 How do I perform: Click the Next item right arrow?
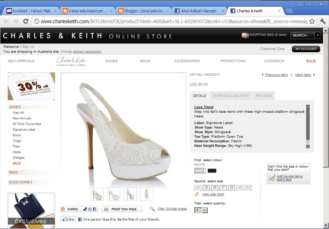pyautogui.click(x=314, y=74)
